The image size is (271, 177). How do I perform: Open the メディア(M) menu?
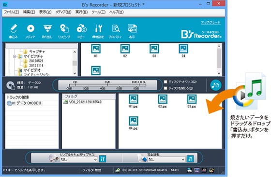click(x=63, y=12)
